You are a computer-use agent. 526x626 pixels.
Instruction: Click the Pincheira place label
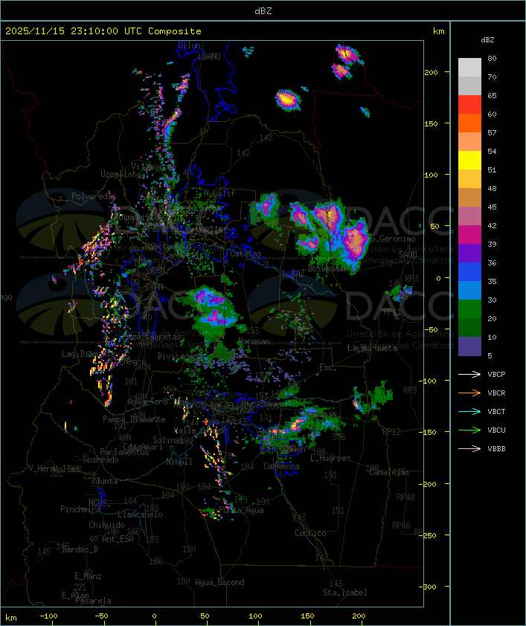click(x=80, y=509)
